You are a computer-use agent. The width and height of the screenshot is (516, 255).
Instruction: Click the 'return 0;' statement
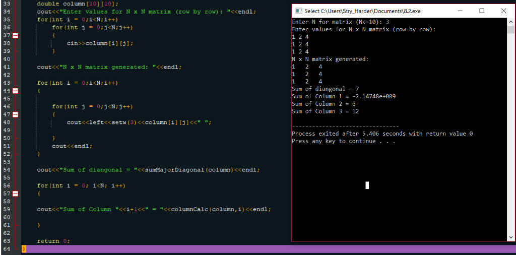(53, 241)
